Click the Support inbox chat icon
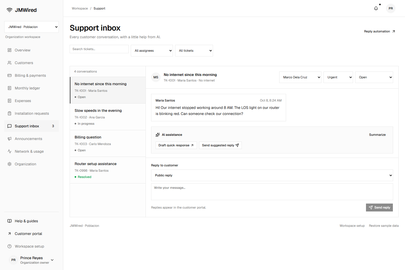Viewport: 405px width, 270px height. point(9,126)
